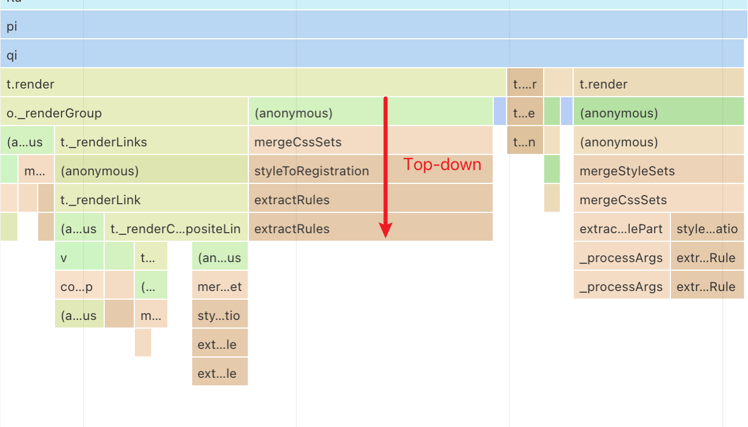Click the tan t.render frame above mergeStyleSets
The width and height of the screenshot is (748, 427).
click(659, 82)
